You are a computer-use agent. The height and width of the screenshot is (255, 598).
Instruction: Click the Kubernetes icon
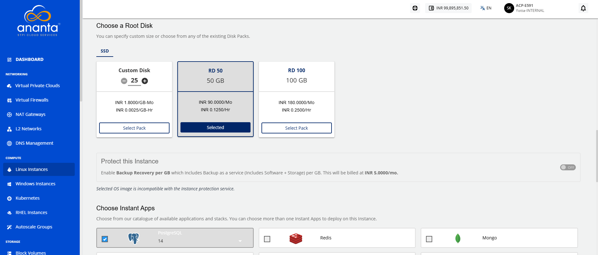coord(9,198)
